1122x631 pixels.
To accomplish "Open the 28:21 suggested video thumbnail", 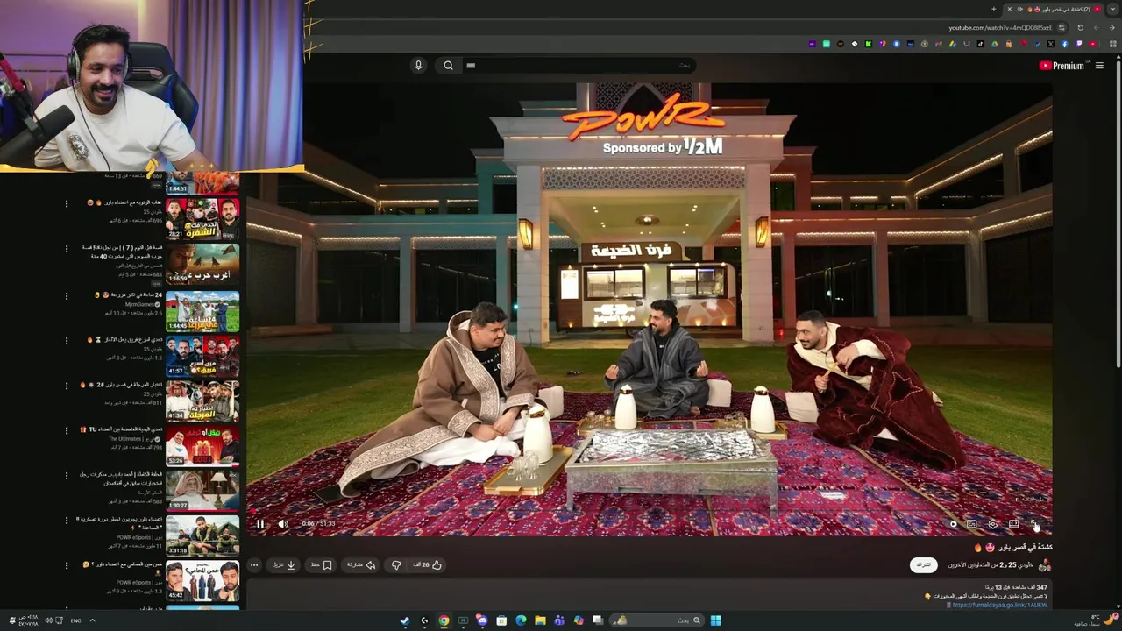I will pyautogui.click(x=202, y=219).
